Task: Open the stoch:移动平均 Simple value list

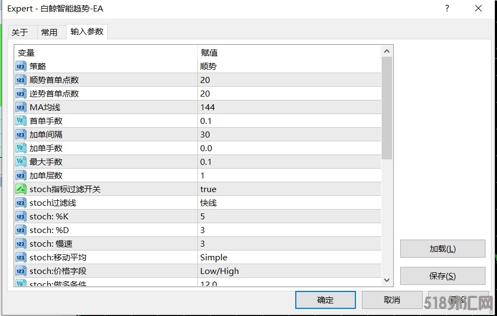Action: coord(289,258)
